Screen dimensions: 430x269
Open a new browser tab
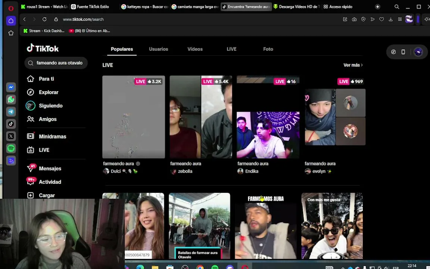click(378, 7)
